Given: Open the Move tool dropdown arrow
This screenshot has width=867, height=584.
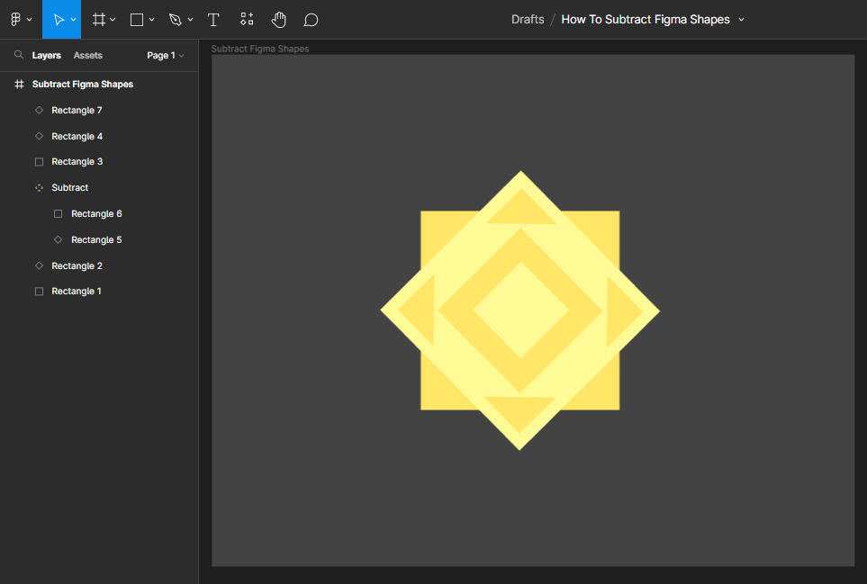Looking at the screenshot, I should (71, 19).
